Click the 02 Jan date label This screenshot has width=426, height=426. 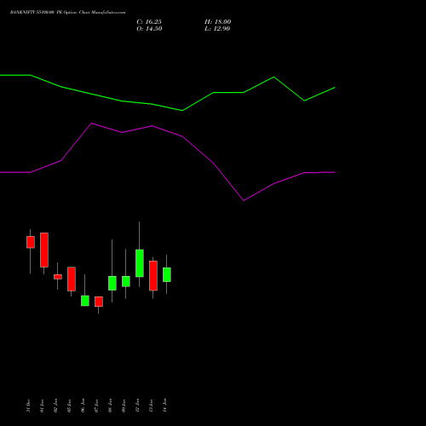[55, 406]
